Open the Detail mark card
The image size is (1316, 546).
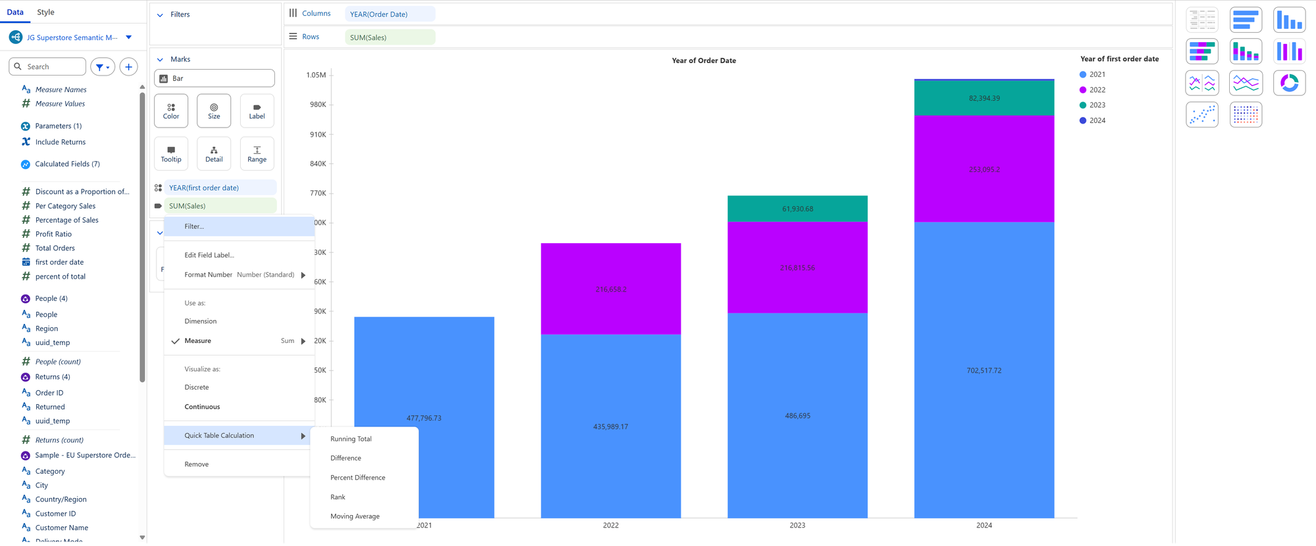coord(214,154)
